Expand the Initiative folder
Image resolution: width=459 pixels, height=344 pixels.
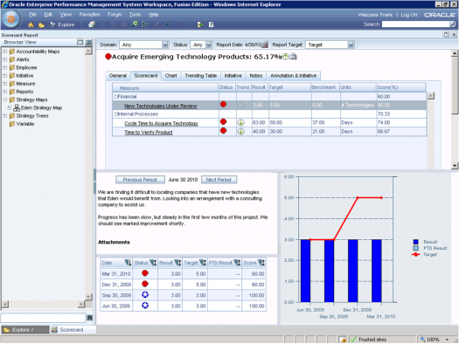[x=4, y=75]
